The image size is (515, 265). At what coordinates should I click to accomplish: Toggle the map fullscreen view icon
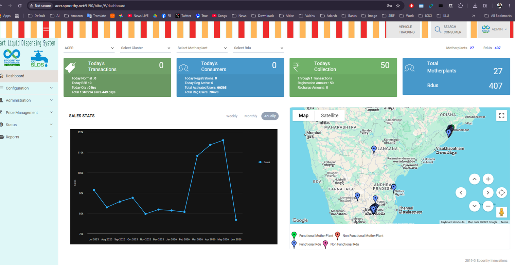click(x=501, y=116)
